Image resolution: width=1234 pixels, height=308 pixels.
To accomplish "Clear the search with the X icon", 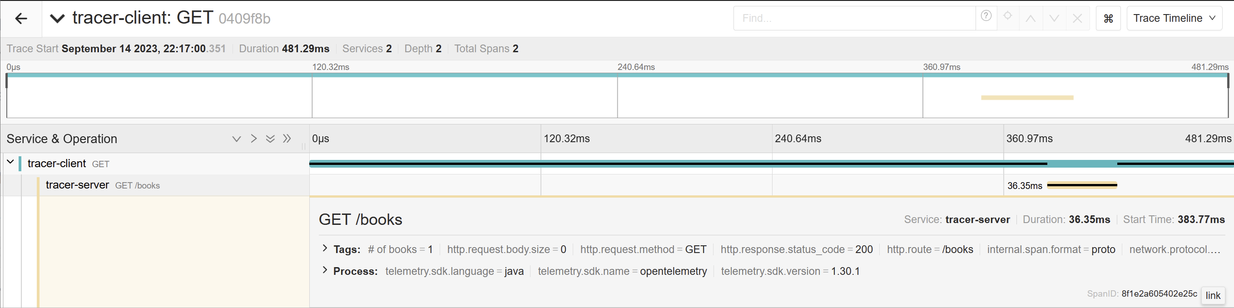I will pos(1077,19).
